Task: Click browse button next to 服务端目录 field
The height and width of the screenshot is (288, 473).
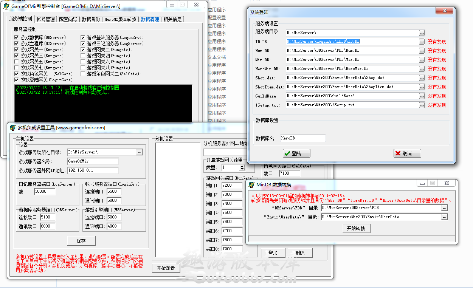Action: (x=422, y=33)
